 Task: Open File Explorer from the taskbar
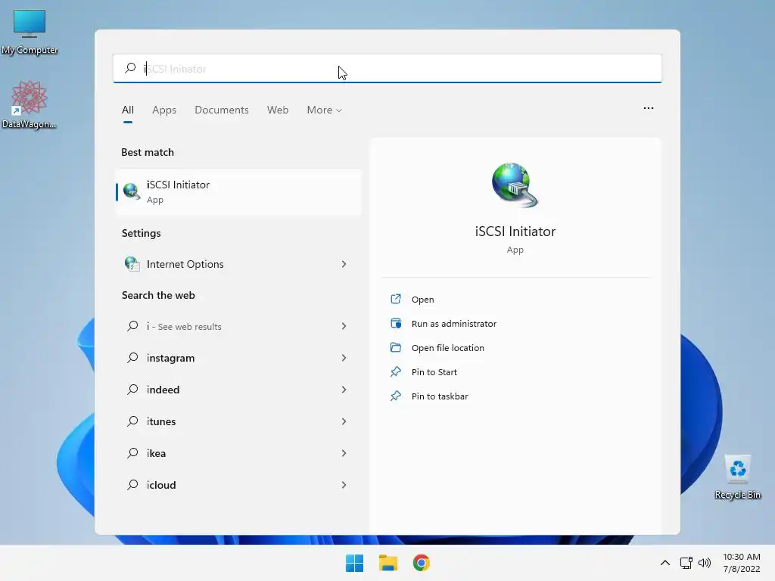(388, 563)
